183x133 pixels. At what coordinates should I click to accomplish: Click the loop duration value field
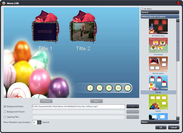34,122
